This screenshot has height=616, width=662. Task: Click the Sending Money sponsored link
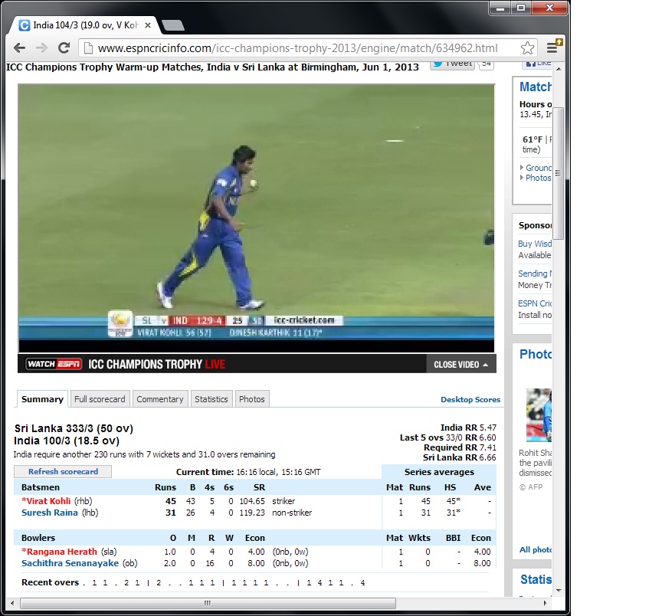pos(535,274)
